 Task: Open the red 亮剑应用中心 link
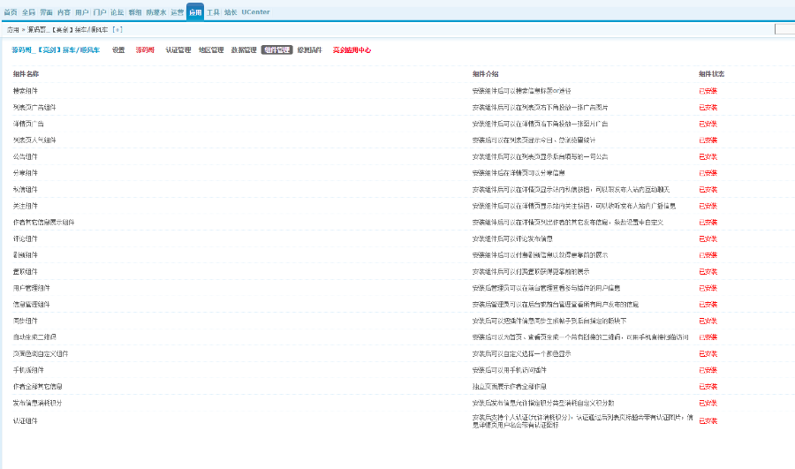(352, 50)
